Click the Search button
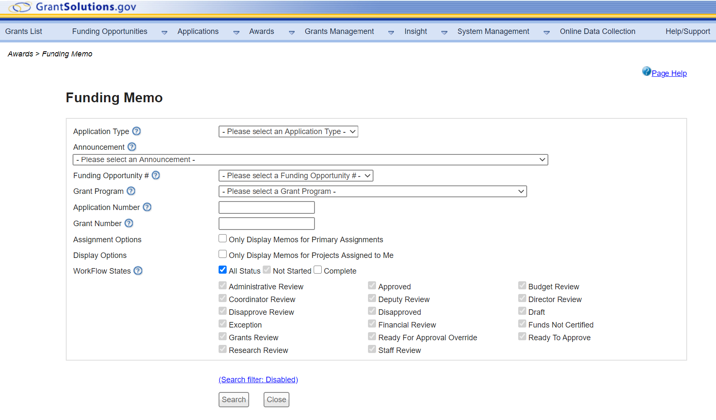Screen dimensions: 716x420 233,400
